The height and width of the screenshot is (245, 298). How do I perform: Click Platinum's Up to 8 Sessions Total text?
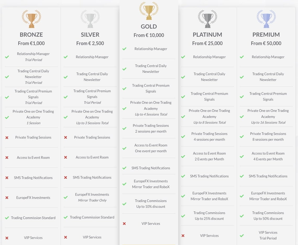209,122
